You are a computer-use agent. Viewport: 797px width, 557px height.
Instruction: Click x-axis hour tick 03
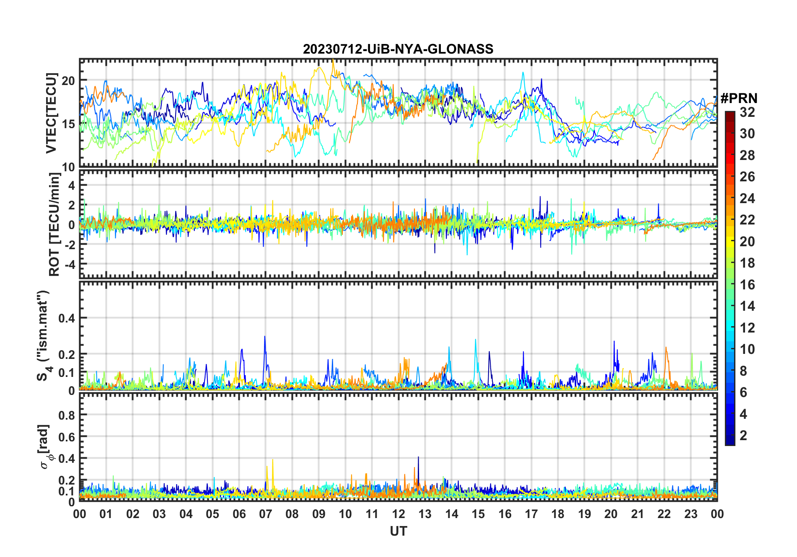click(159, 514)
